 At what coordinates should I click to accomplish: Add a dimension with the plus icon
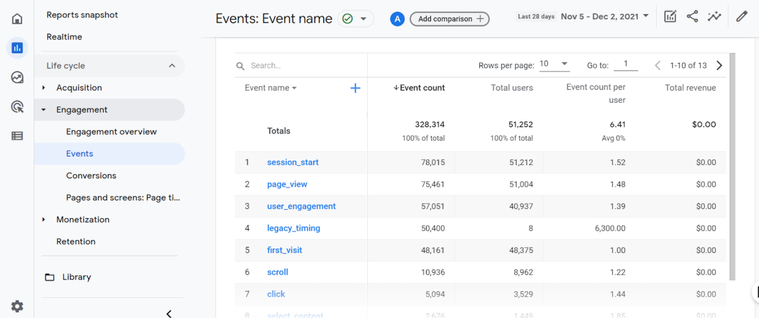(x=355, y=88)
